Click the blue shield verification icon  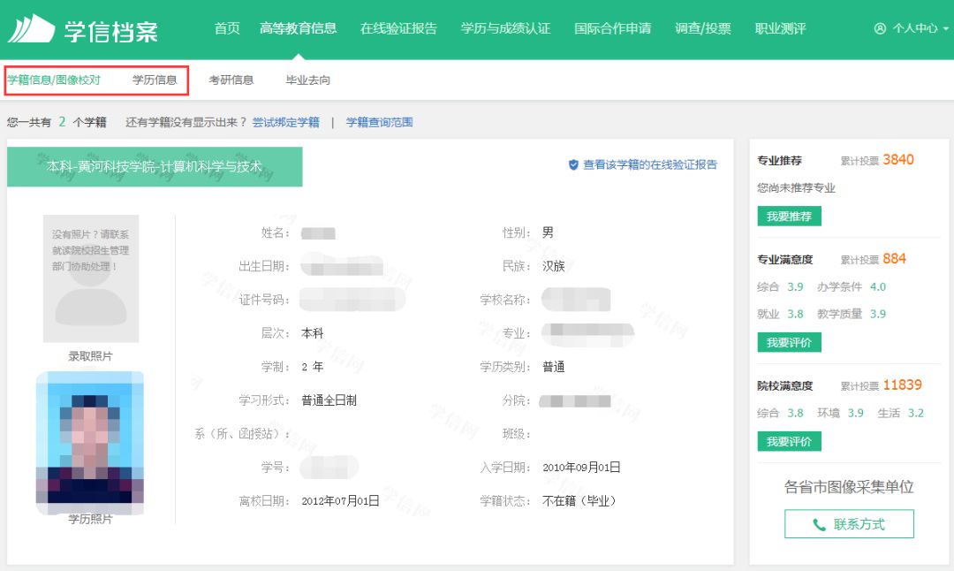tap(573, 164)
